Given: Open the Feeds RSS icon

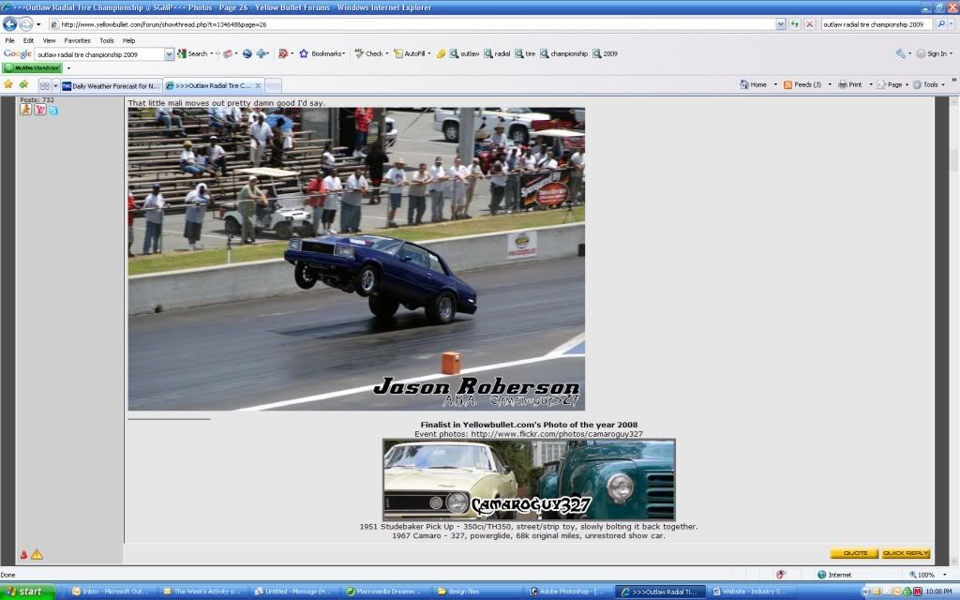Looking at the screenshot, I should (x=788, y=84).
